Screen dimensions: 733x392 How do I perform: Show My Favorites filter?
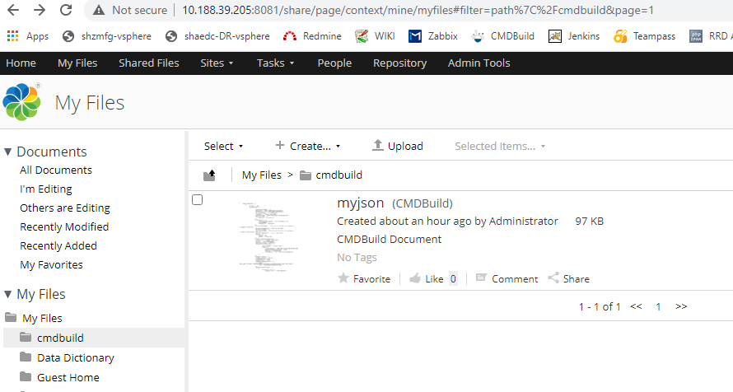[x=51, y=265]
